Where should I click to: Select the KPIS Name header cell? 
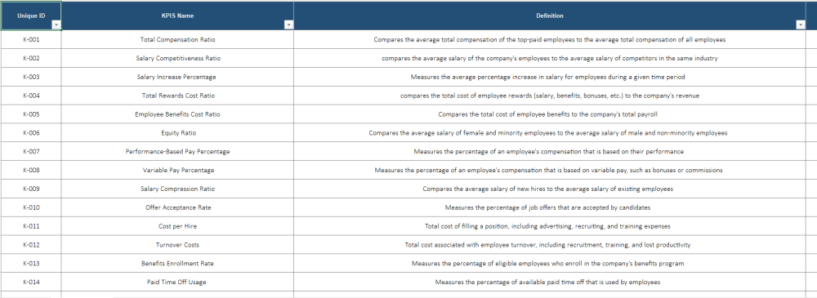tap(177, 16)
